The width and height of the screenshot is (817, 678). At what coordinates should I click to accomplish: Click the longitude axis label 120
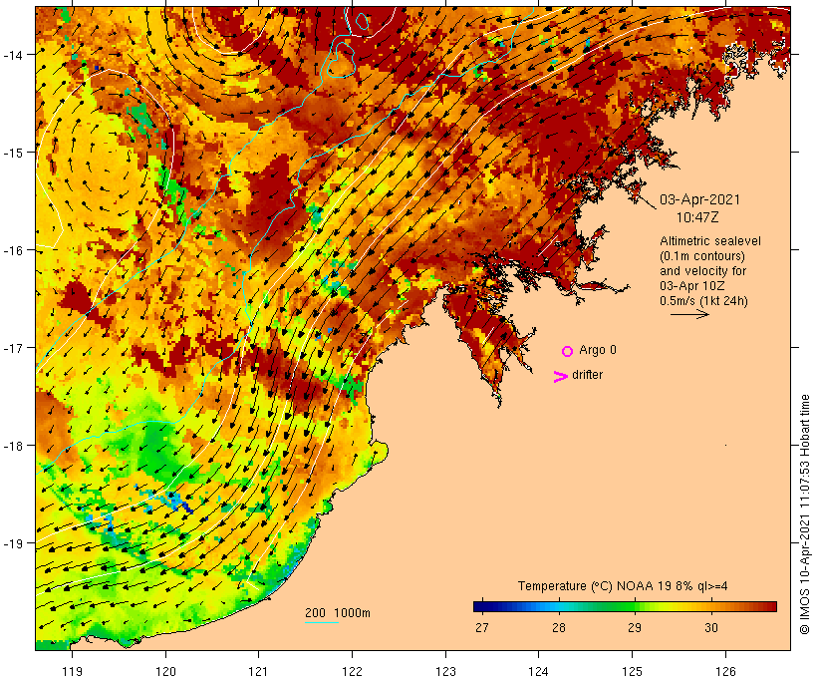(165, 671)
